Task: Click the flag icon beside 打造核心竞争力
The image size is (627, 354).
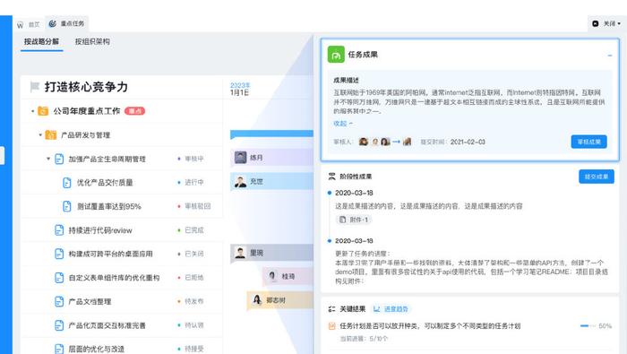Action: point(35,86)
